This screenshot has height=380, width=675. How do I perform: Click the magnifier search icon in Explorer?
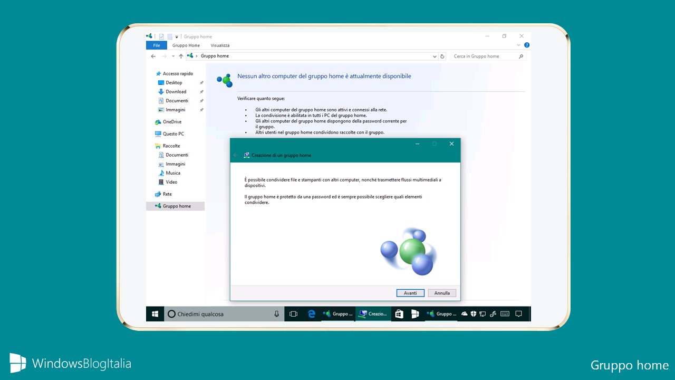click(521, 56)
